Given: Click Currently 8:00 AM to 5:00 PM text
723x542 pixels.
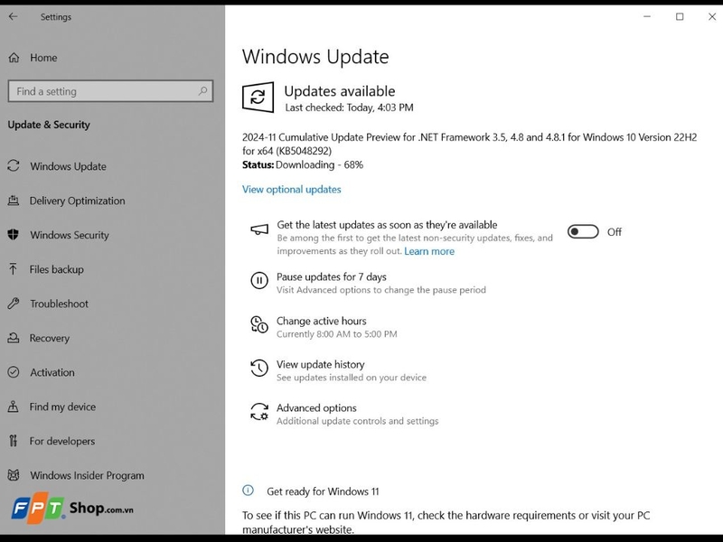Looking at the screenshot, I should (x=336, y=333).
